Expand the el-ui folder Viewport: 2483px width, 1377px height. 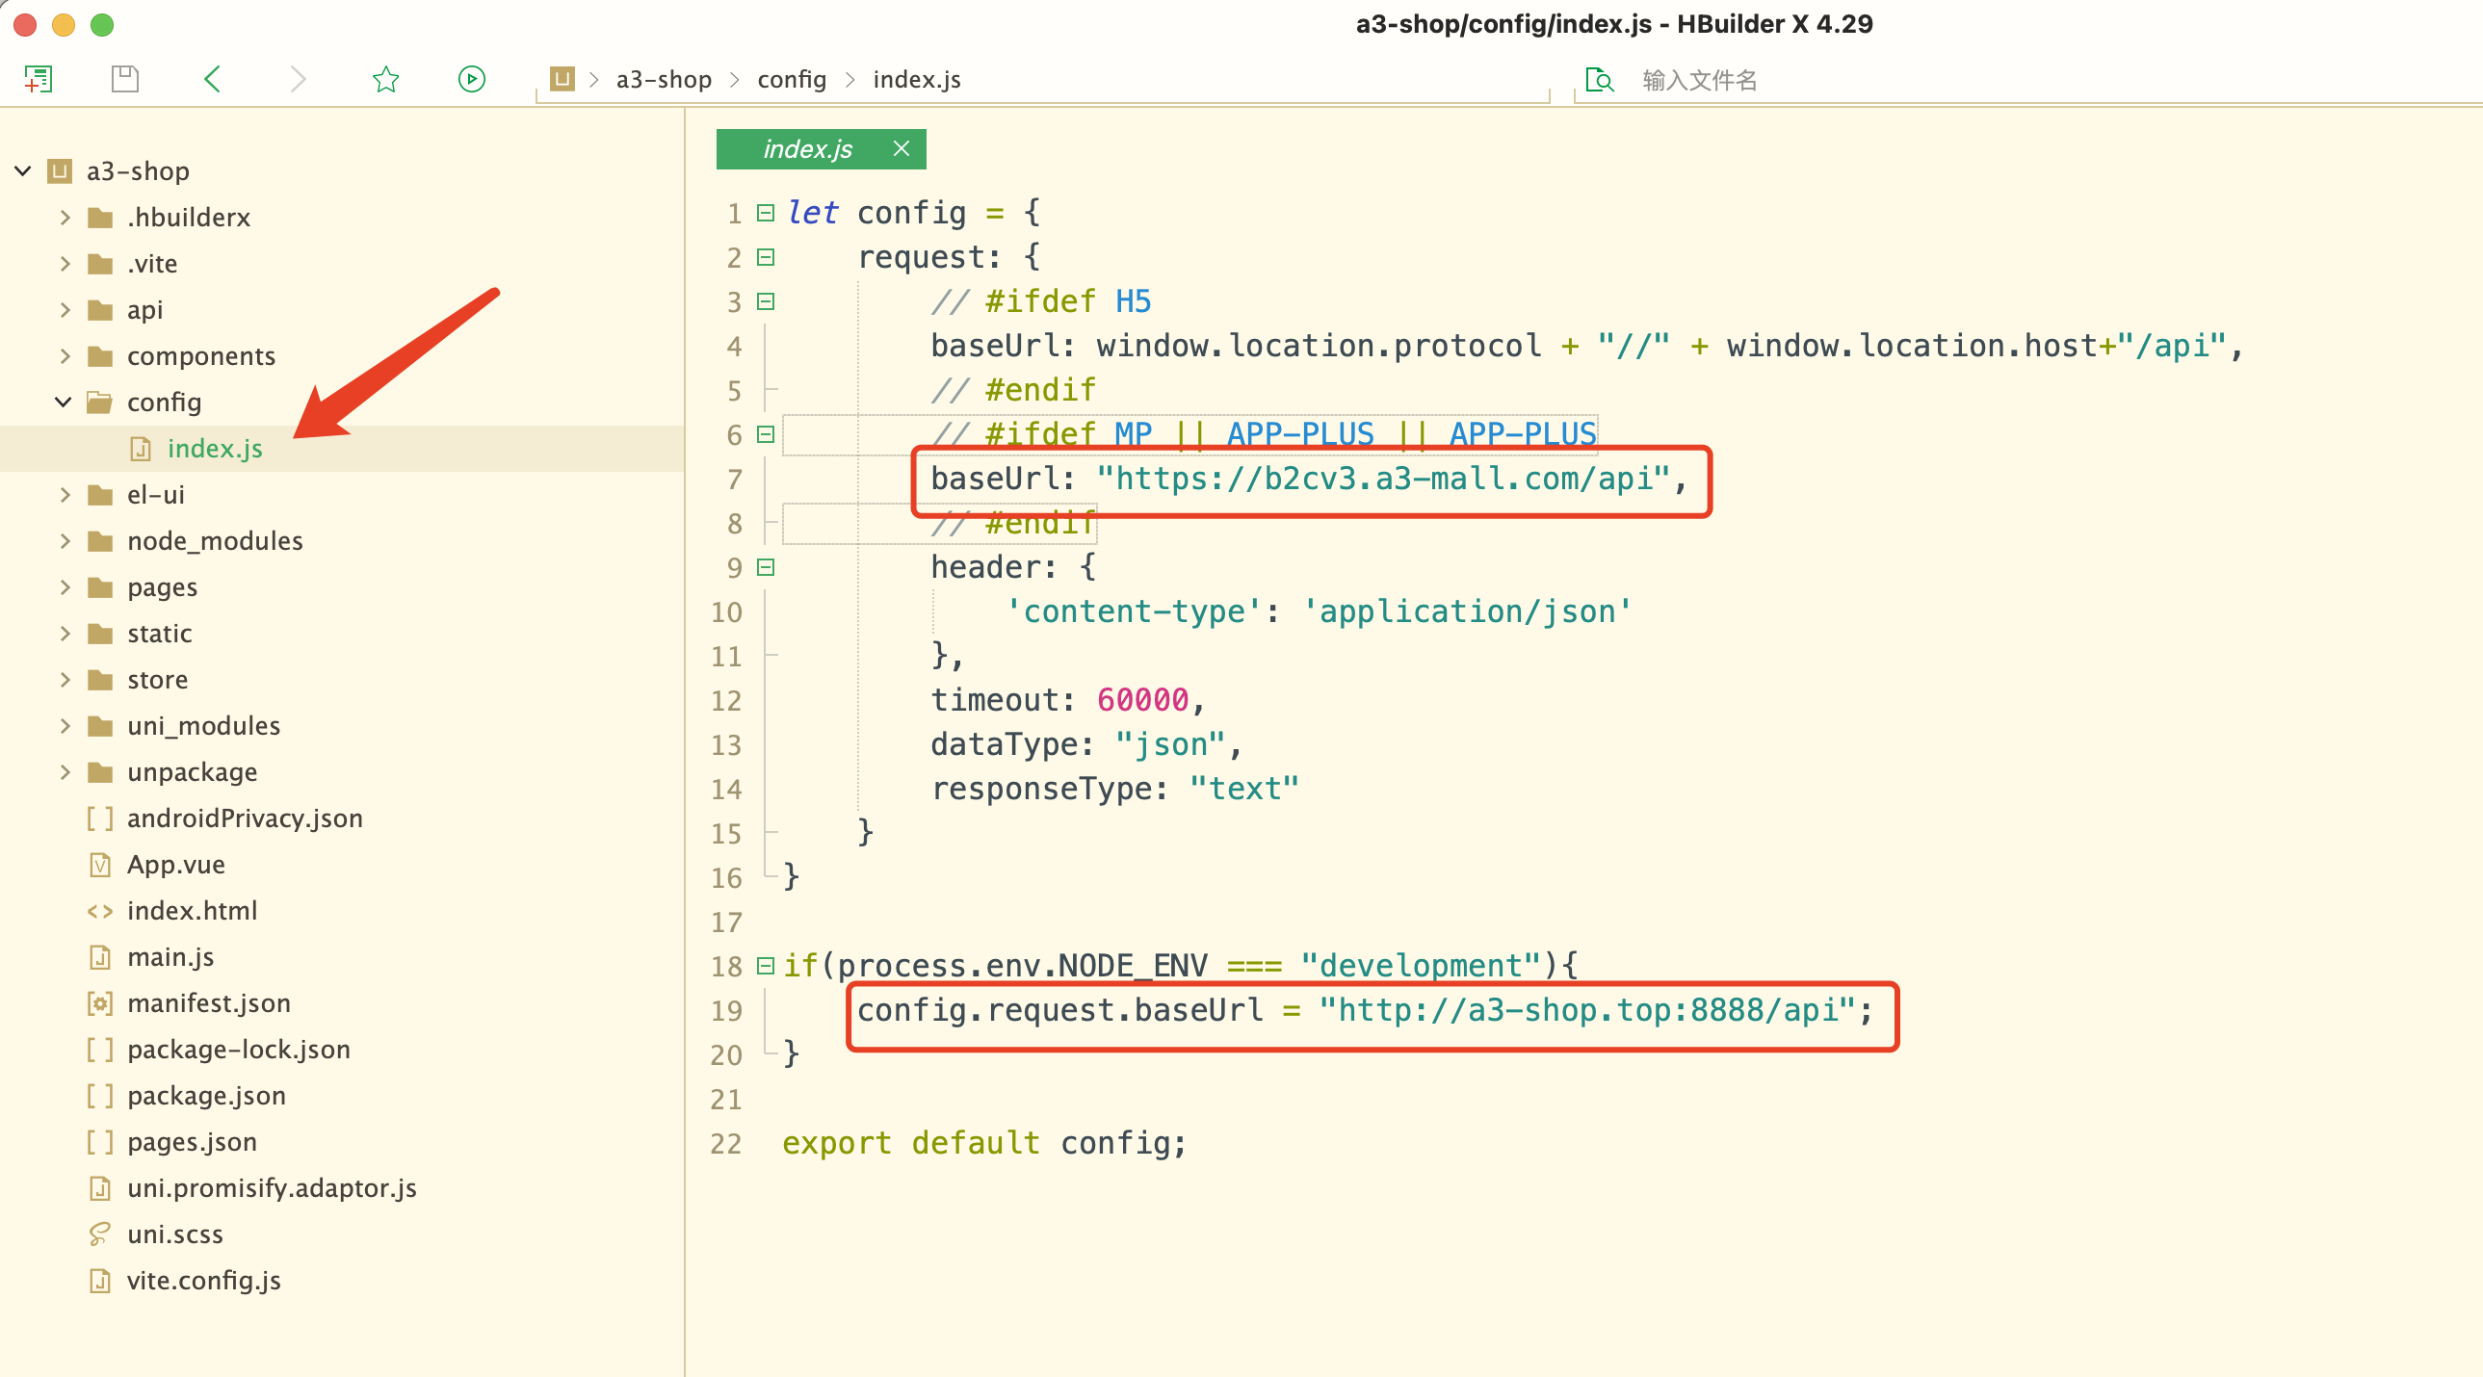(x=65, y=495)
